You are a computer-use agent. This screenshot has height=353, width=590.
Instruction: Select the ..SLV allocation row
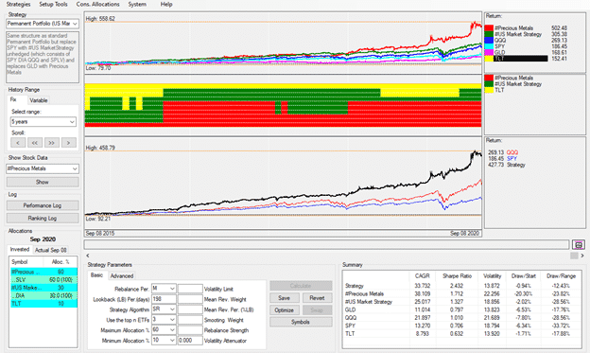[x=44, y=279]
